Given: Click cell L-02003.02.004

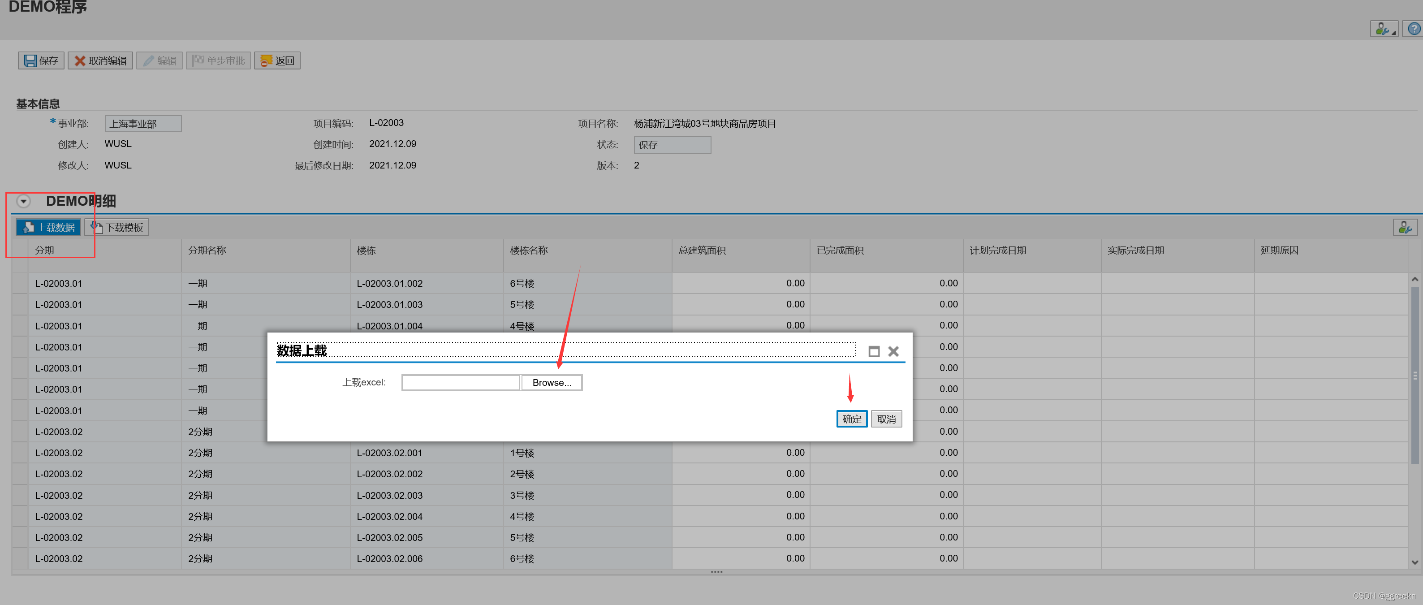Looking at the screenshot, I should click(427, 516).
